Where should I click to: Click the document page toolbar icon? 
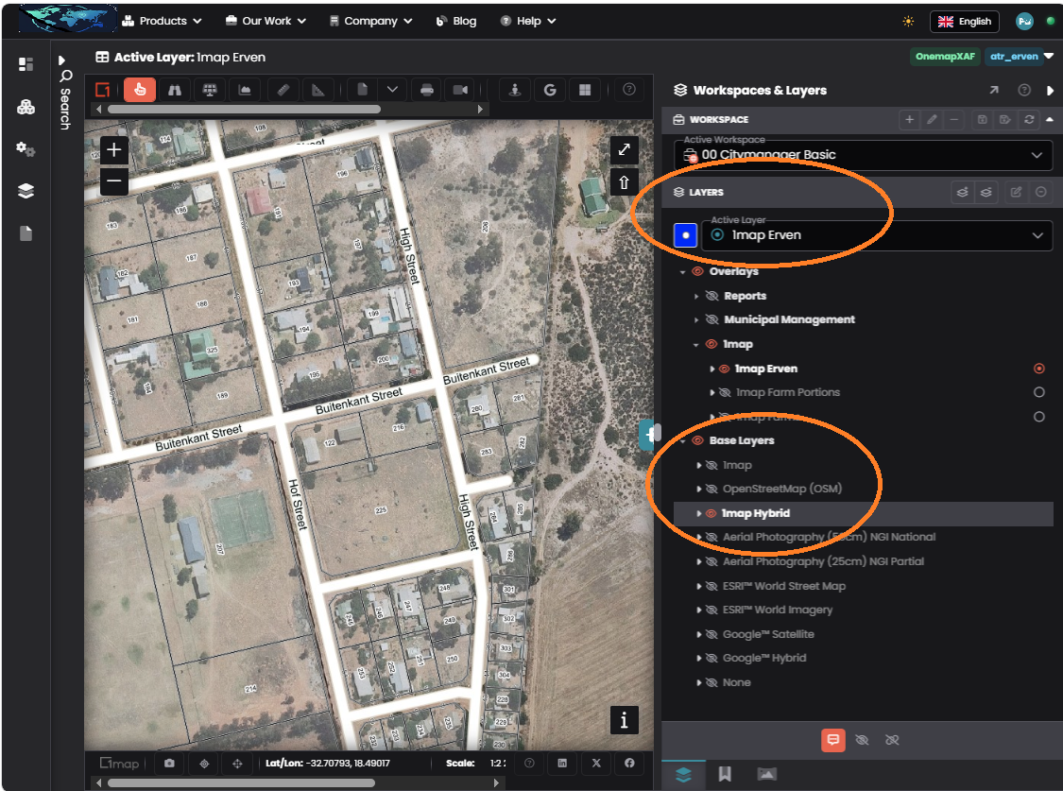click(x=363, y=90)
